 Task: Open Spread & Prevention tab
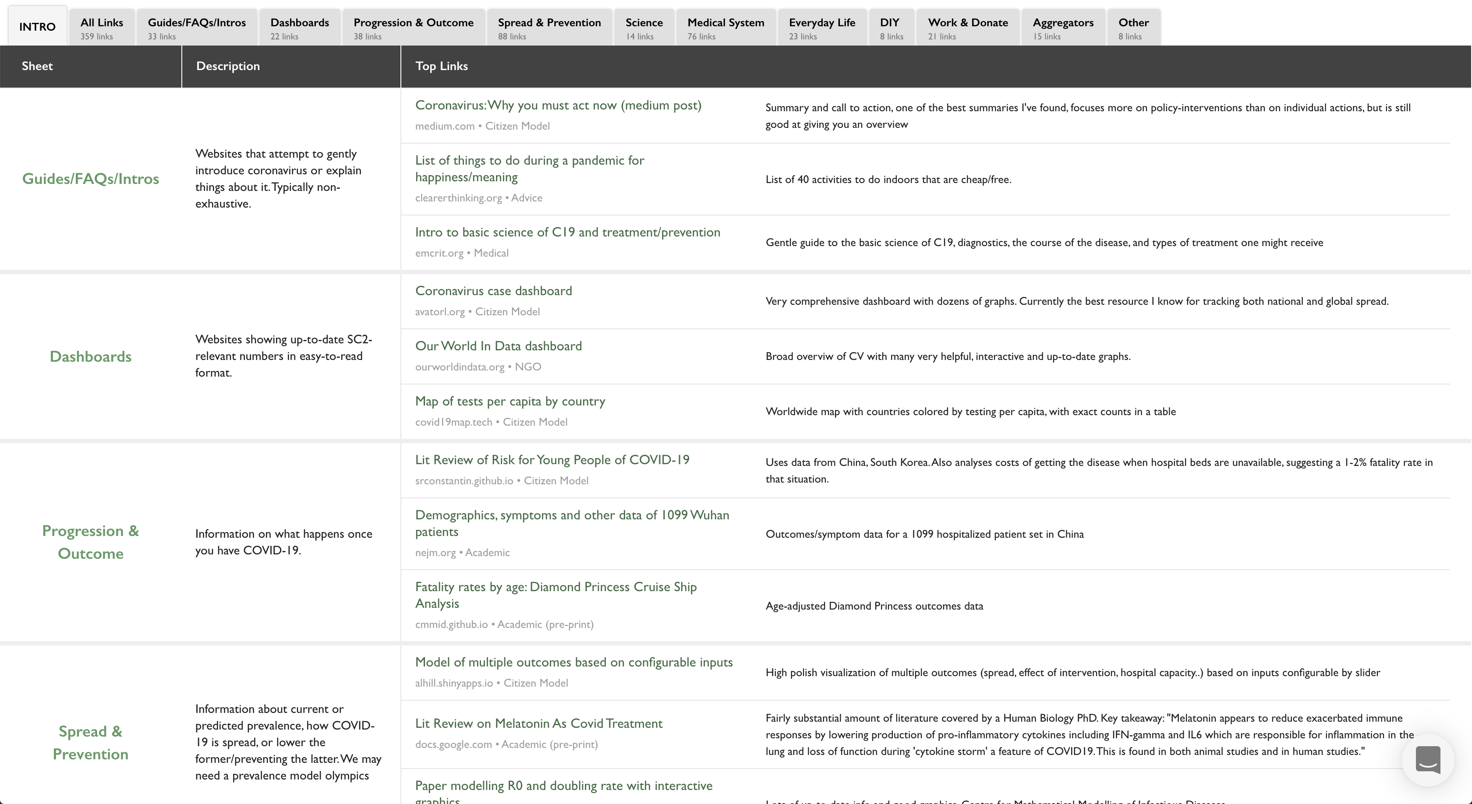tap(549, 28)
